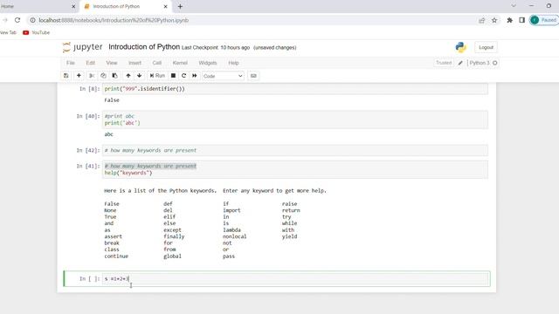The image size is (559, 314).
Task: Click the site information icon in the address bar
Action: [33, 20]
